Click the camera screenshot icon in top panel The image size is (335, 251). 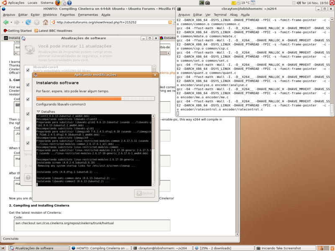point(207,3)
